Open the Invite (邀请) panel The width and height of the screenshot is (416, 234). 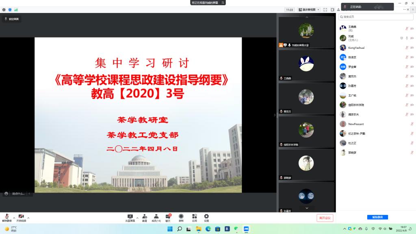145,217
